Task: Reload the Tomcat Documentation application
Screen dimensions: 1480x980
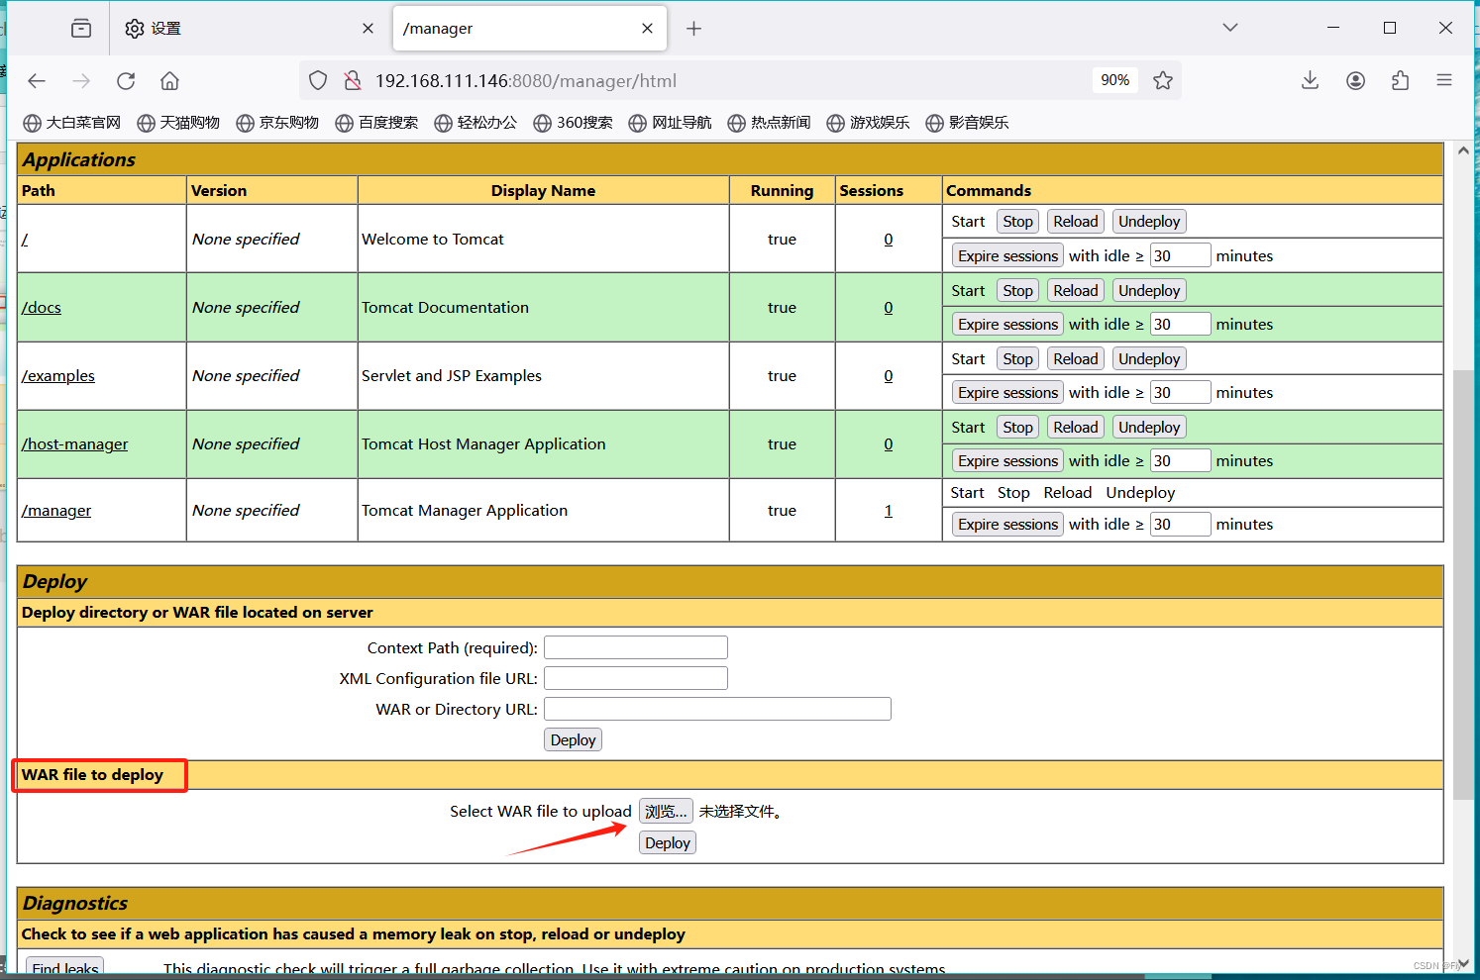Action: [1075, 291]
